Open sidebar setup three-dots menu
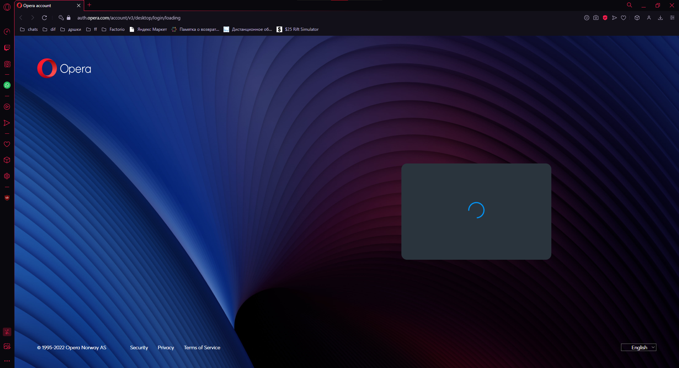This screenshot has height=368, width=679. coord(7,361)
